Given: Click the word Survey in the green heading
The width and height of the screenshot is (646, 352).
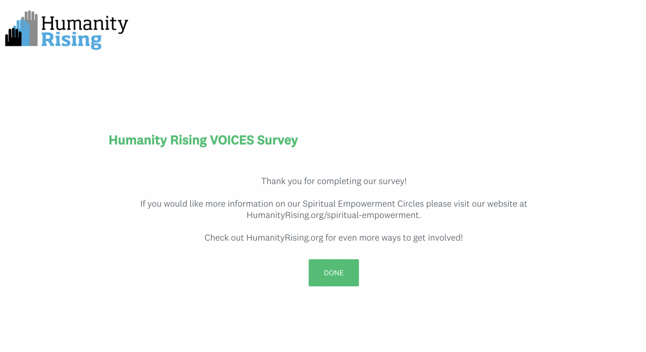Looking at the screenshot, I should 278,140.
